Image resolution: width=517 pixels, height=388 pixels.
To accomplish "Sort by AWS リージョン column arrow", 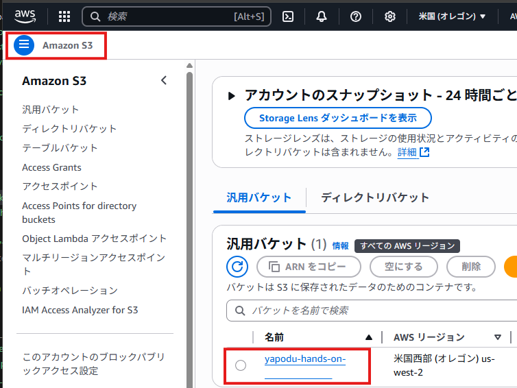I will pyautogui.click(x=498, y=337).
